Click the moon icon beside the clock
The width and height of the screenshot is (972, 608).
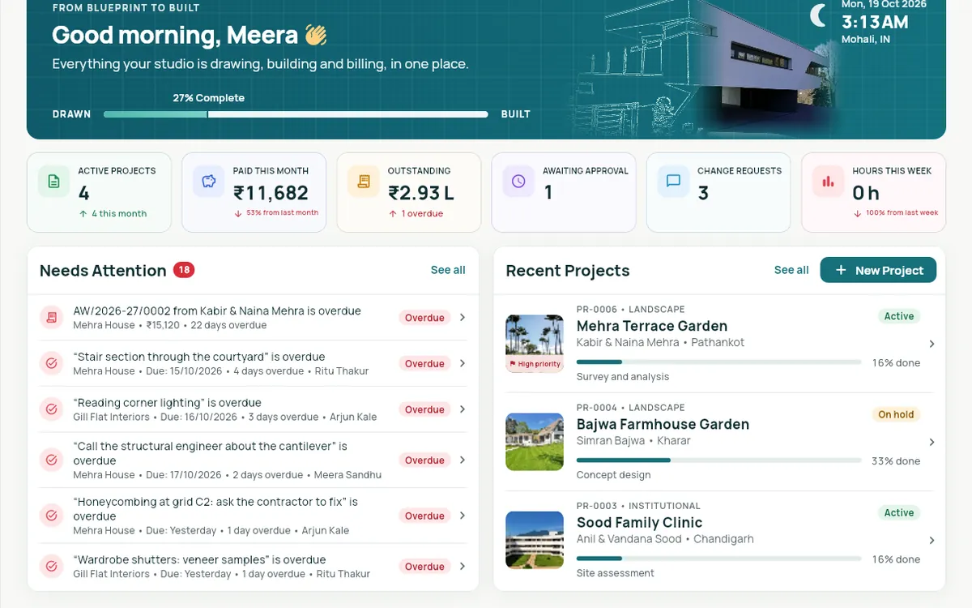point(820,15)
